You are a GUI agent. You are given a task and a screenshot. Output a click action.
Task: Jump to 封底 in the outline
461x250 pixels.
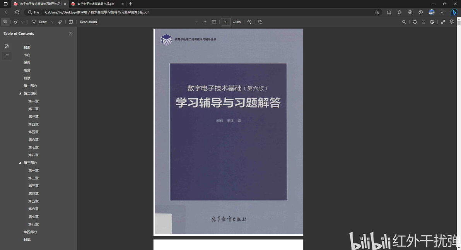[27, 240]
